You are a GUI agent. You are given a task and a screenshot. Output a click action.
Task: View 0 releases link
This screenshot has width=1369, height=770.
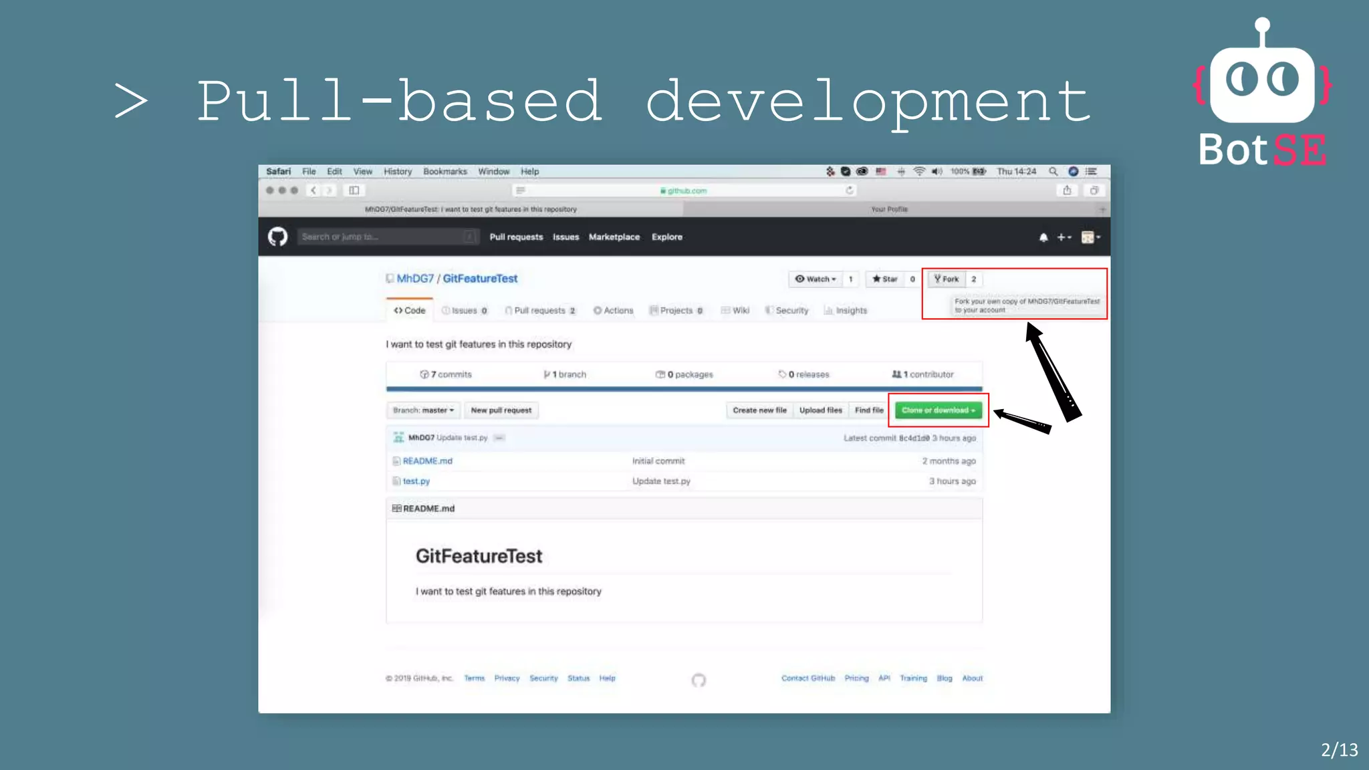pyautogui.click(x=803, y=374)
